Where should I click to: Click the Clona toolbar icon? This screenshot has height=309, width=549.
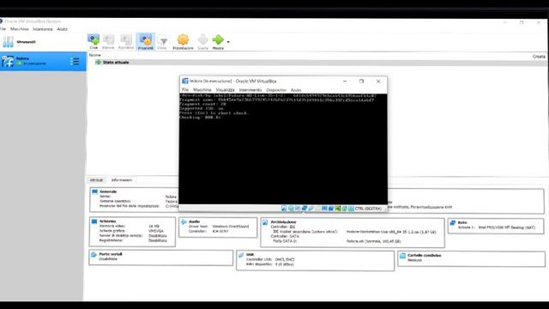pos(162,41)
